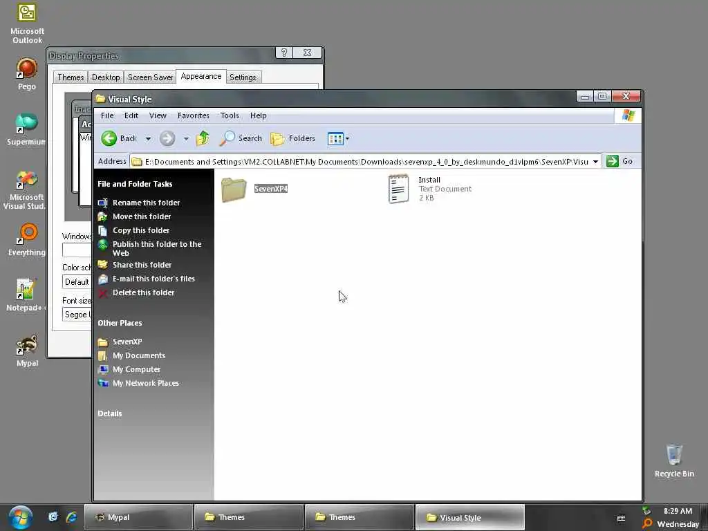This screenshot has height=531, width=708.
Task: Click the Appearance tab in Display Properties
Action: click(x=201, y=76)
